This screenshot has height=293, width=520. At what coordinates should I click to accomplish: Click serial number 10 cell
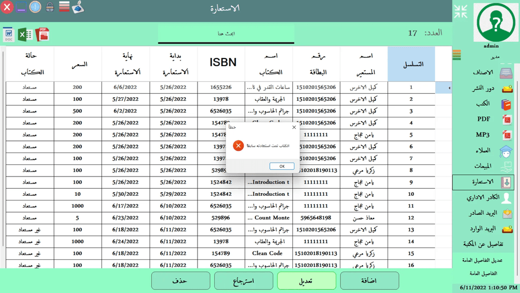(x=411, y=194)
